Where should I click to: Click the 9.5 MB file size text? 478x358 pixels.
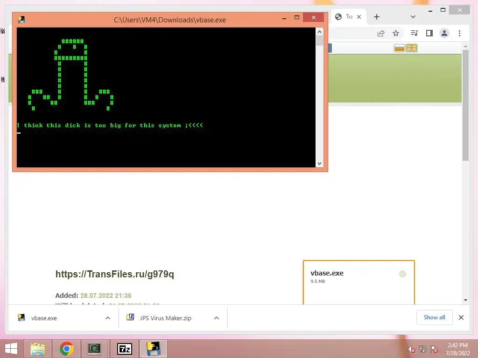pos(317,281)
